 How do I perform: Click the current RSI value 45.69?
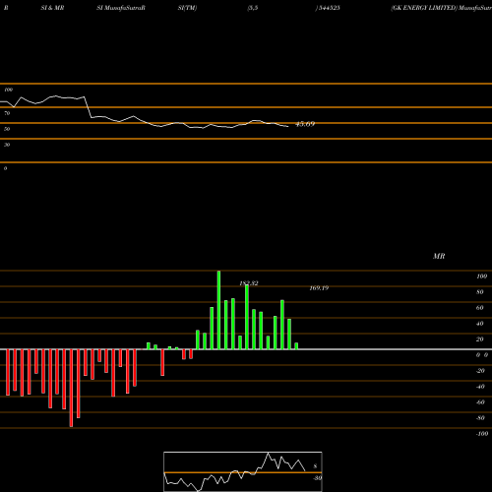pos(305,124)
